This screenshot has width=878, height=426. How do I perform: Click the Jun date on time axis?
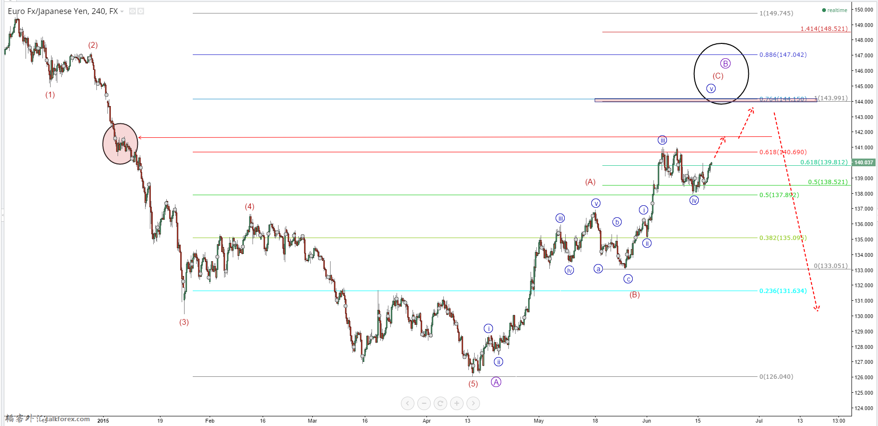tap(647, 421)
